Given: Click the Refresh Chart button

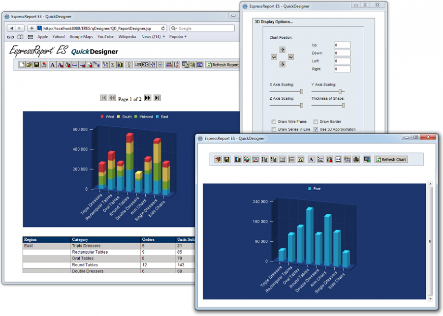Looking at the screenshot, I should (x=391, y=160).
